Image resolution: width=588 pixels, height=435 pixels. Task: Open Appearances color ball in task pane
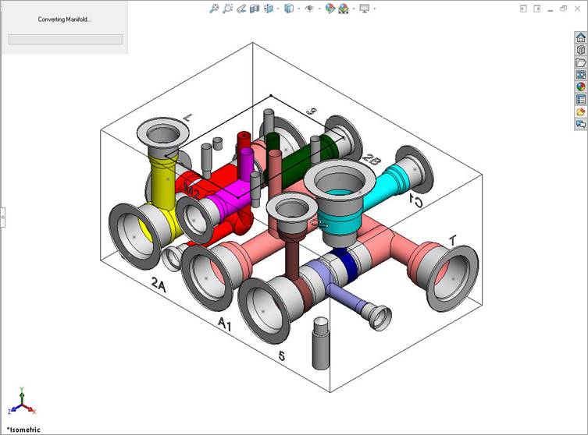(x=580, y=87)
